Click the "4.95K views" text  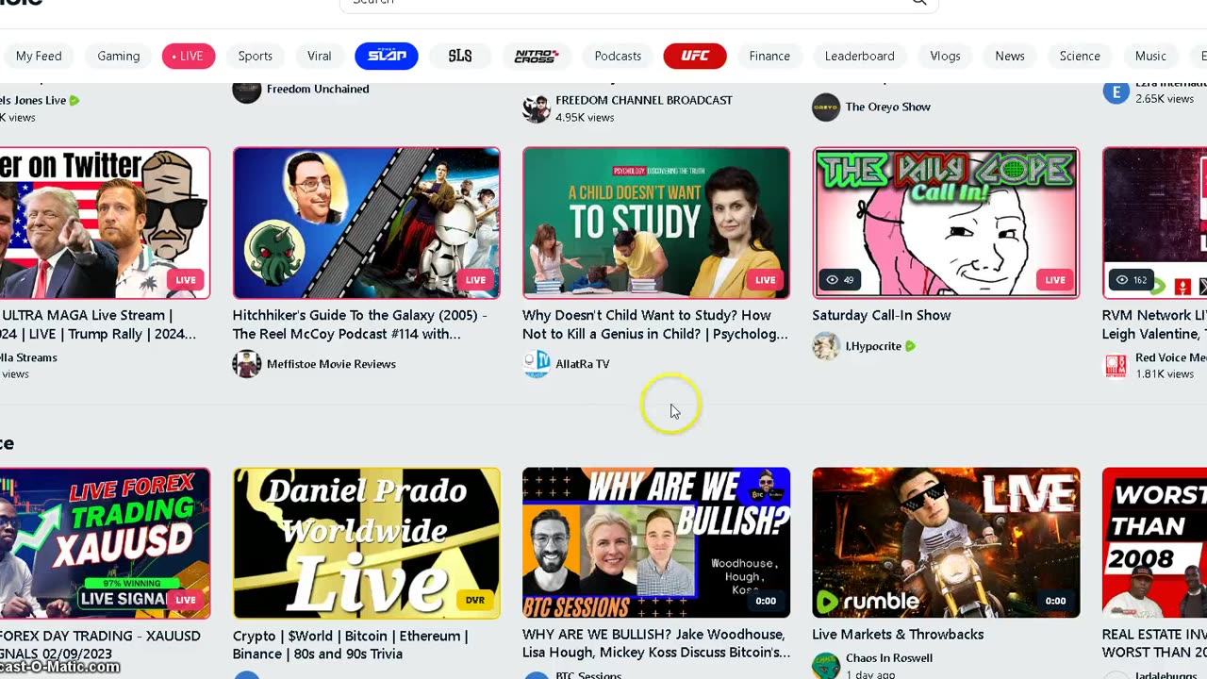[x=585, y=118]
